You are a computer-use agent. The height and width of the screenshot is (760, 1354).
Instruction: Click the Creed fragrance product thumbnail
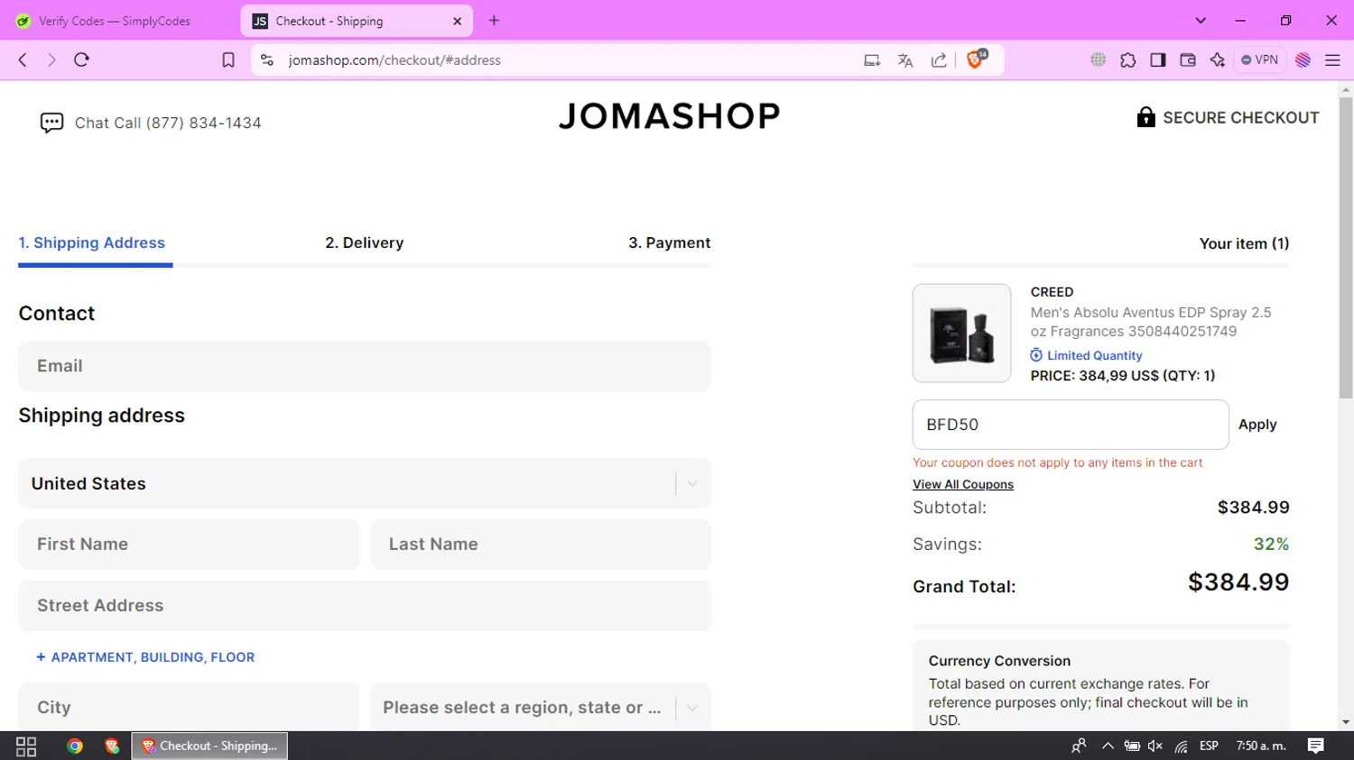pos(962,334)
